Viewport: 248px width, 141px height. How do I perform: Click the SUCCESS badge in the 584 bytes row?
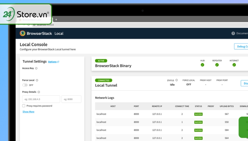coord(198,130)
